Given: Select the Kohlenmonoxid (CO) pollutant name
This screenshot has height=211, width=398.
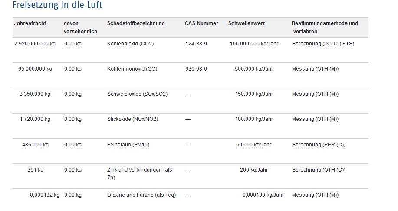Looking at the screenshot, I should (x=132, y=68).
